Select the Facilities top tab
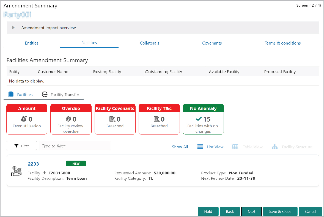324x217 pixels. tap(89, 43)
